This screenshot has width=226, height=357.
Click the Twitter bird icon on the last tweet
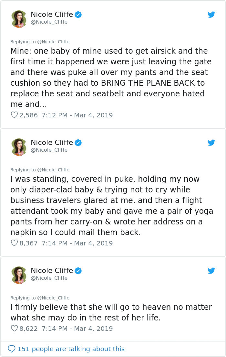click(211, 271)
